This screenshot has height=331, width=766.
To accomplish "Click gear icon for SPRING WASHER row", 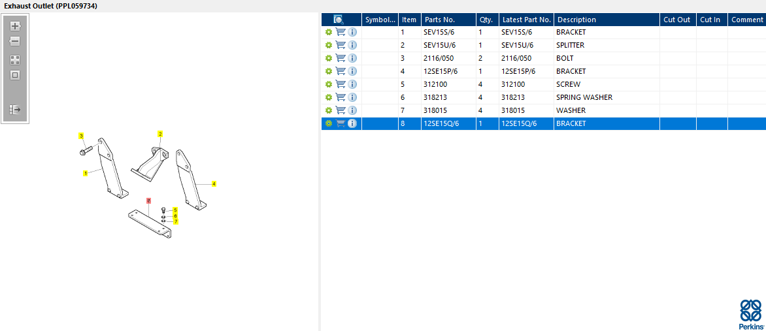I will tap(329, 97).
